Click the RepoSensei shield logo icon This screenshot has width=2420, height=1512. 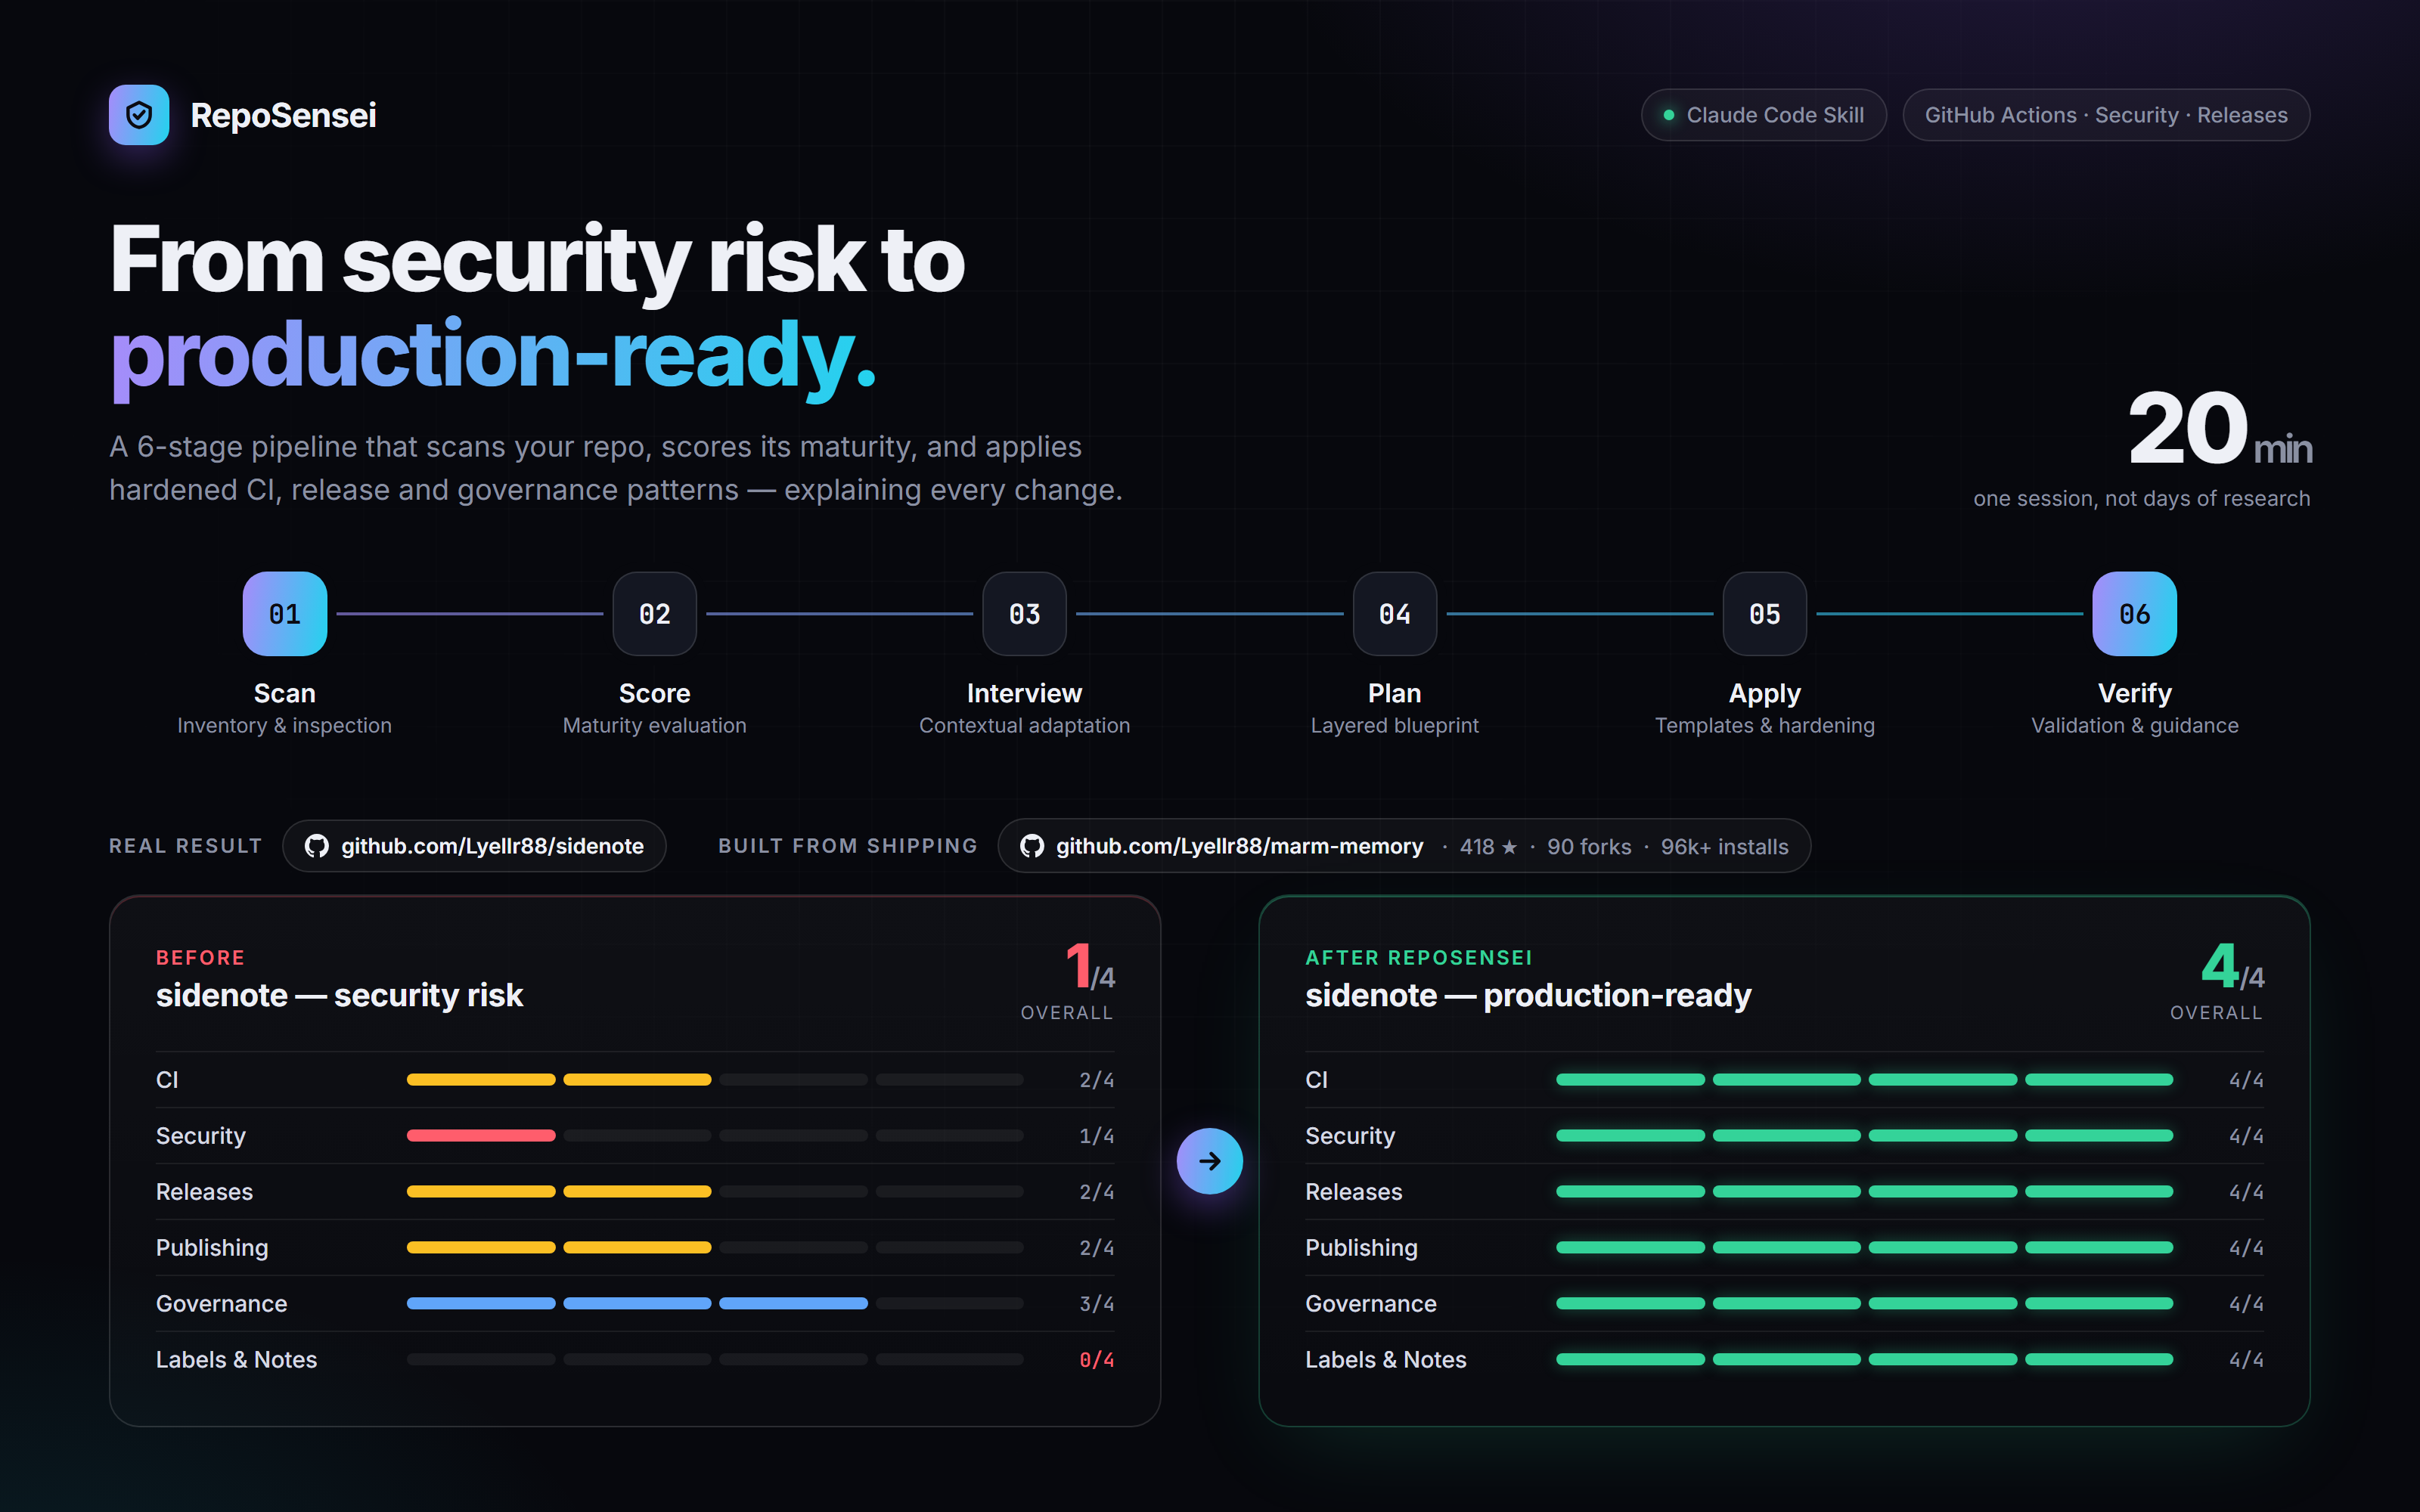click(139, 115)
